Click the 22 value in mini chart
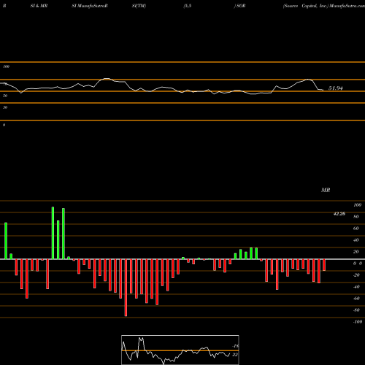The image size is (365, 365). click(235, 355)
